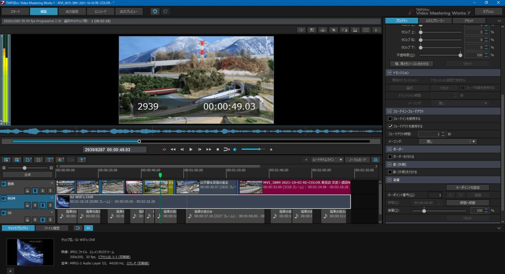Click the 全体 zoom button
The width and height of the screenshot is (505, 274).
(x=27, y=174)
